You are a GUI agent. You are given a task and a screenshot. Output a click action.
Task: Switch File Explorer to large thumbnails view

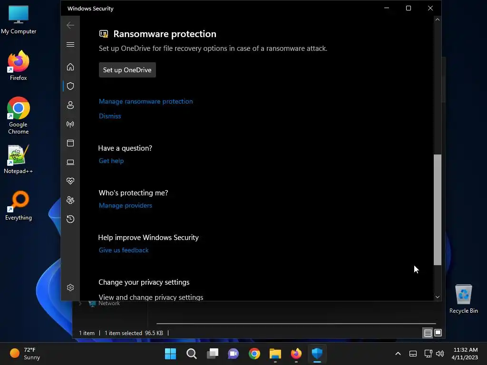point(438,333)
